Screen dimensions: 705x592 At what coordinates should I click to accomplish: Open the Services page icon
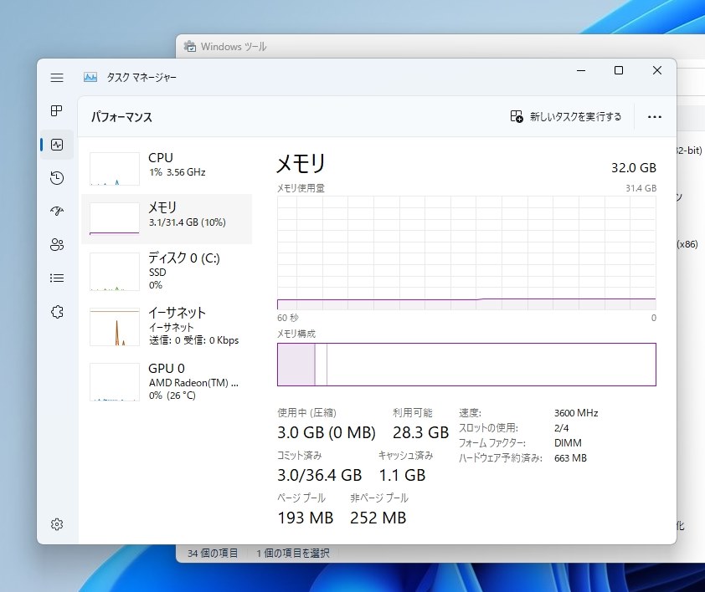tap(57, 312)
